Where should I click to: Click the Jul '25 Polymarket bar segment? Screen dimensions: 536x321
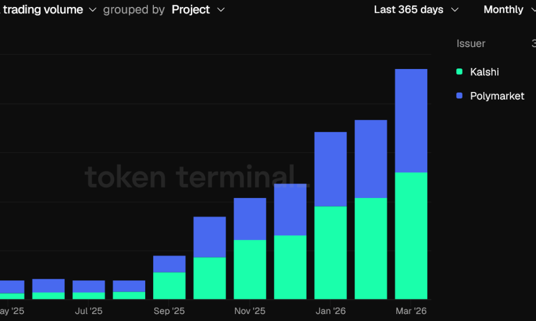pos(89,286)
